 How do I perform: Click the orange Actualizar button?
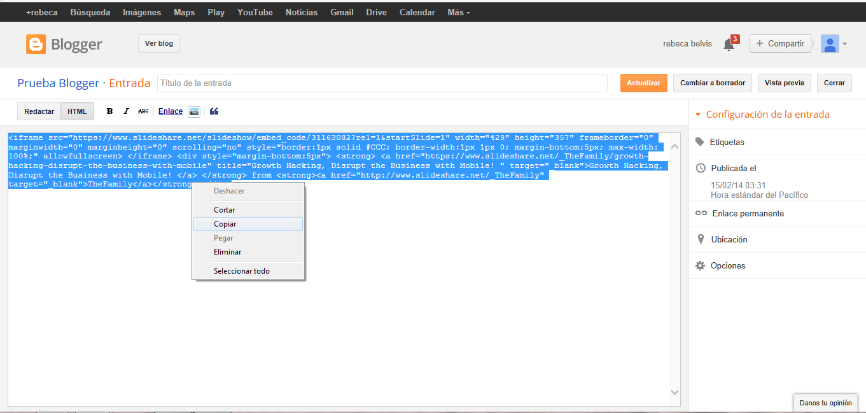point(644,83)
